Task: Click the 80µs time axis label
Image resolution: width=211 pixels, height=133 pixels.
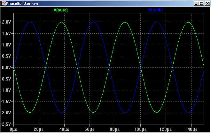Action: [115, 129]
